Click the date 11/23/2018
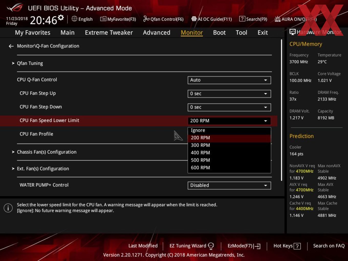This screenshot has width=348, height=261. [x=17, y=19]
